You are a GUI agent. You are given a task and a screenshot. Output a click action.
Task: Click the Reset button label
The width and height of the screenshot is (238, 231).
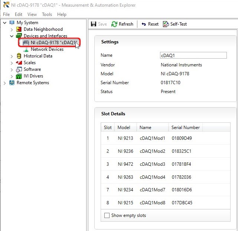tap(153, 24)
